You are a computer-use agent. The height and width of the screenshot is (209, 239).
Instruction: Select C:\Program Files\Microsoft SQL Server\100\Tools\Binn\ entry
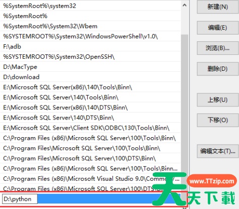(x=90, y=148)
